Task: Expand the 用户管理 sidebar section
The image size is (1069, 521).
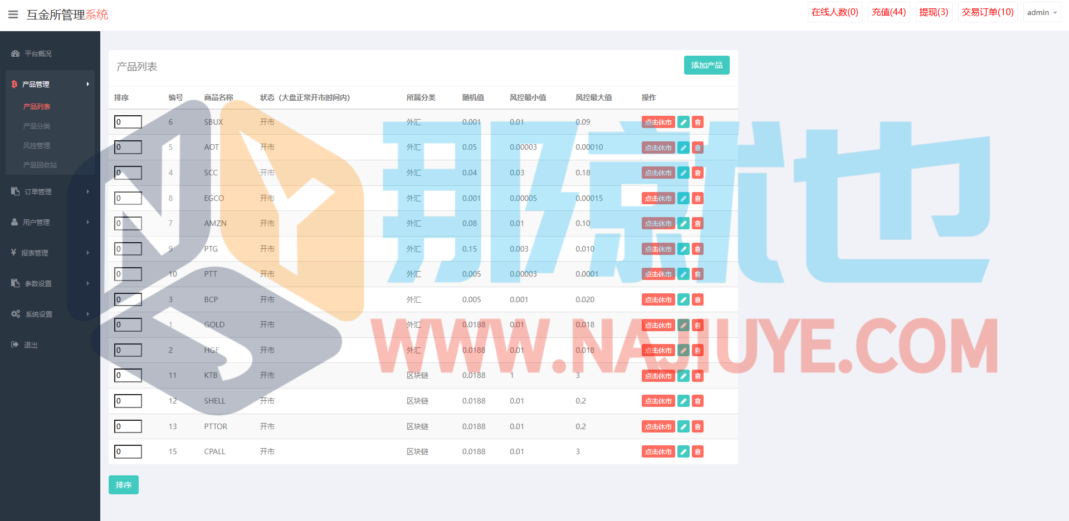Action: (x=36, y=222)
